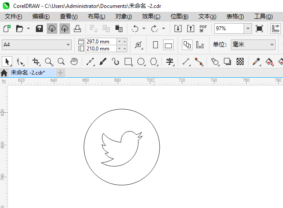The width and height of the screenshot is (283, 208).
Task: Click the page width 297.0 mm field
Action: click(101, 41)
